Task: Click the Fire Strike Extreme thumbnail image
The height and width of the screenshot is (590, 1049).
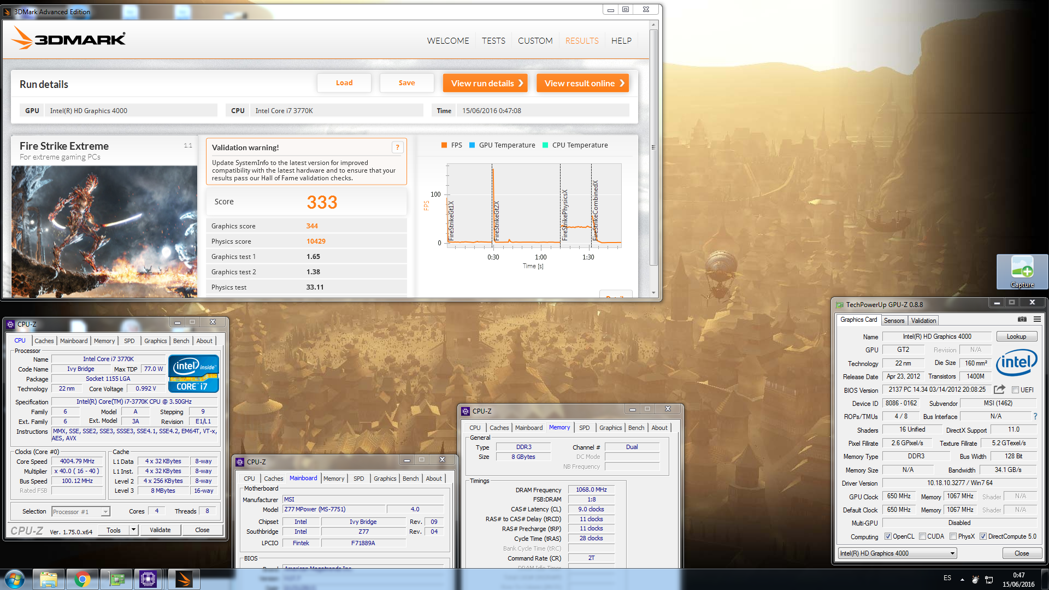Action: 104,232
